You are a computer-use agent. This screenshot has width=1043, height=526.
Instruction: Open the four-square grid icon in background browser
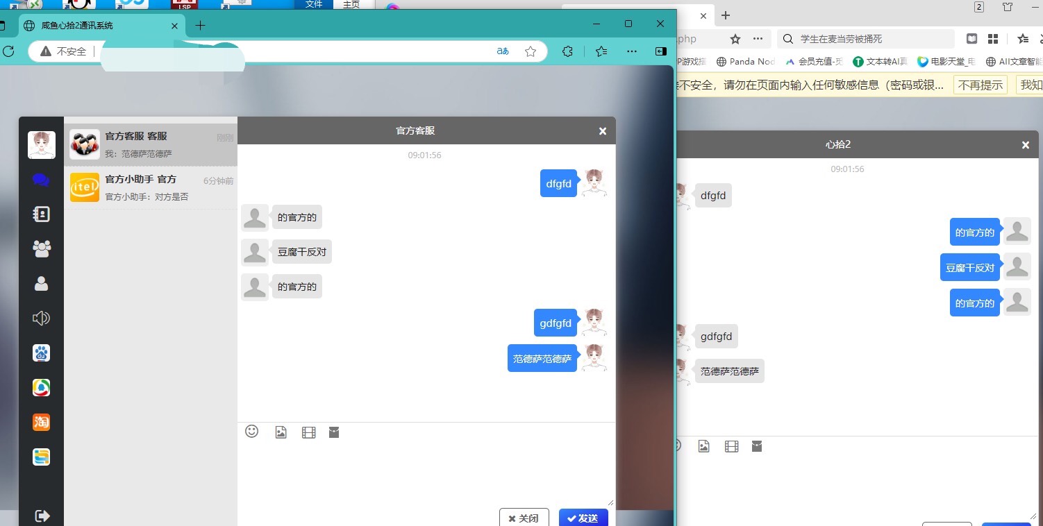click(x=993, y=39)
